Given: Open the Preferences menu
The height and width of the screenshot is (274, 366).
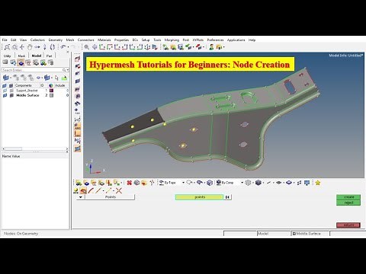Looking at the screenshot, I should 215,40.
